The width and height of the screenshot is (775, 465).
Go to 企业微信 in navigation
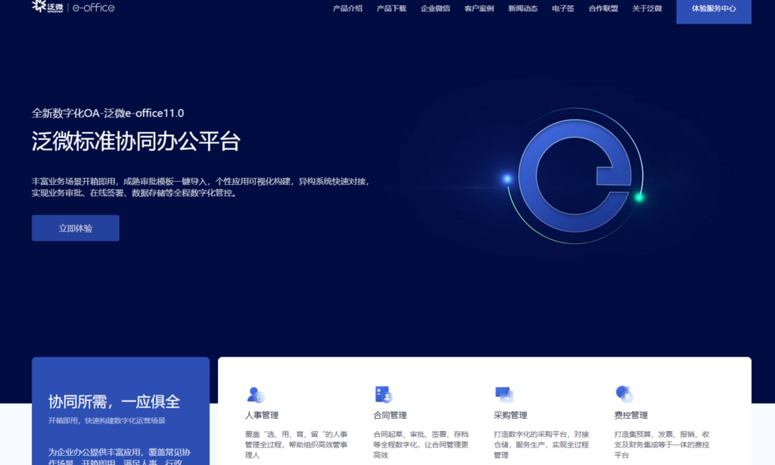pos(435,8)
